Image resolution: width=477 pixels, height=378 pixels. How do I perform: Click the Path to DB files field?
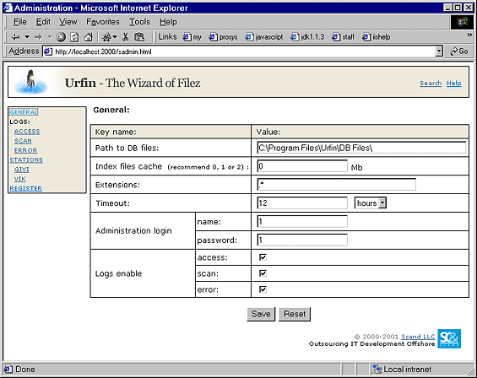(361, 148)
